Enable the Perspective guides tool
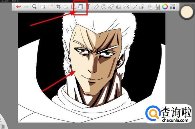195x129 pixels. point(119,7)
